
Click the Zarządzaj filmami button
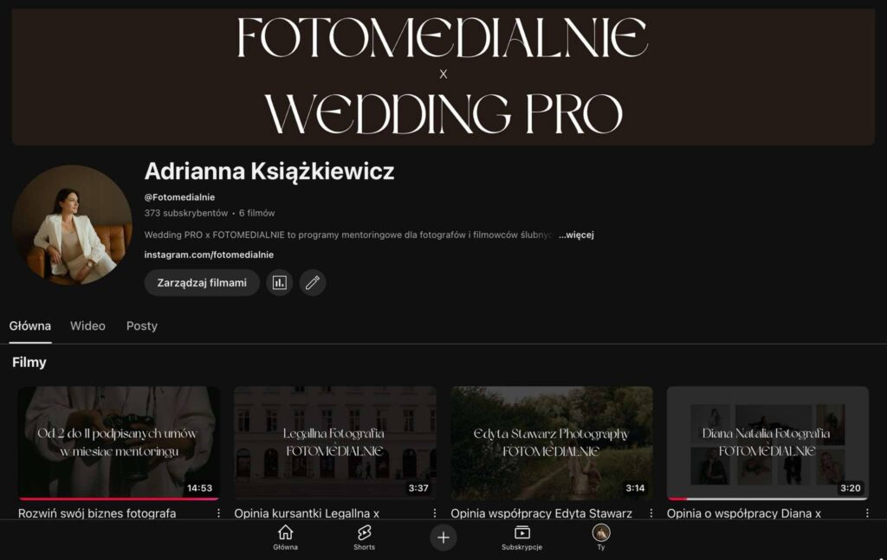202,282
